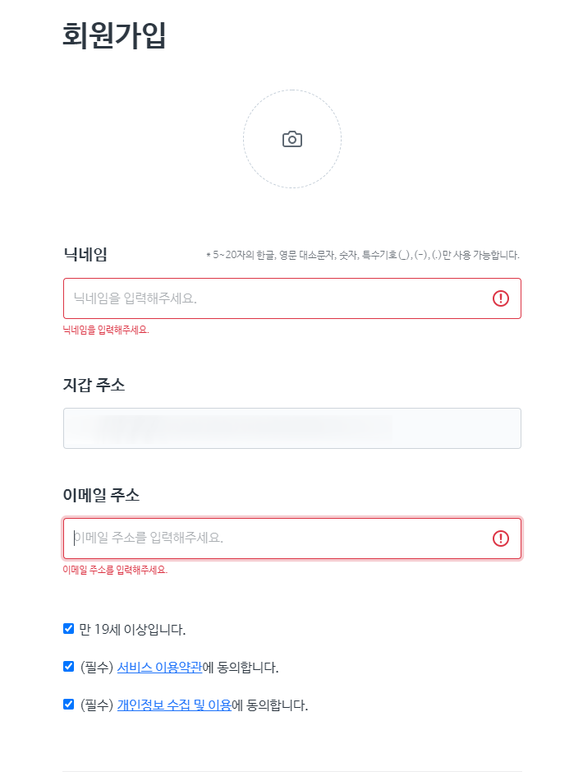Click the nickname input field

[246, 298]
